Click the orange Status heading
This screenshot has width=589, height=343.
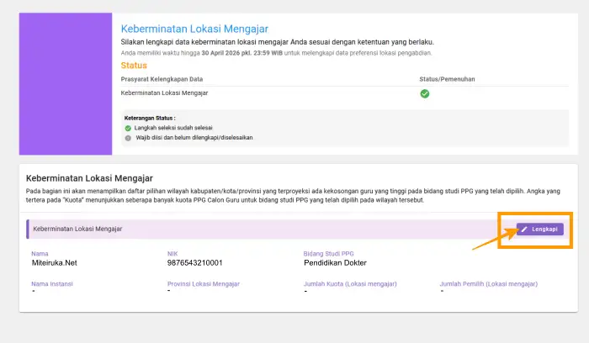[134, 66]
